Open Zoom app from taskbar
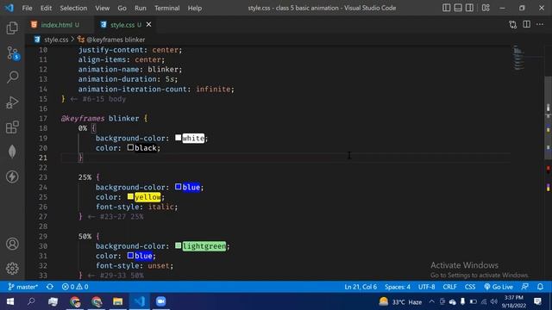 (160, 301)
